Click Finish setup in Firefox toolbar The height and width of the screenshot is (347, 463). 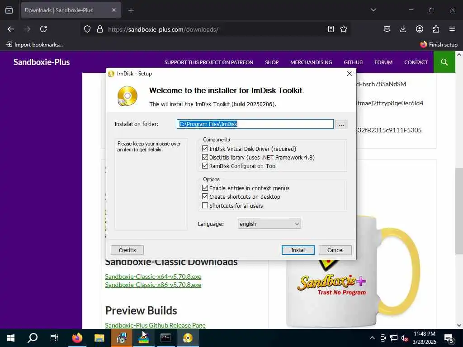pyautogui.click(x=439, y=45)
